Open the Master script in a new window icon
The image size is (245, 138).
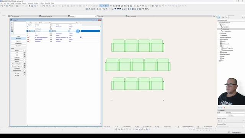pos(24,51)
